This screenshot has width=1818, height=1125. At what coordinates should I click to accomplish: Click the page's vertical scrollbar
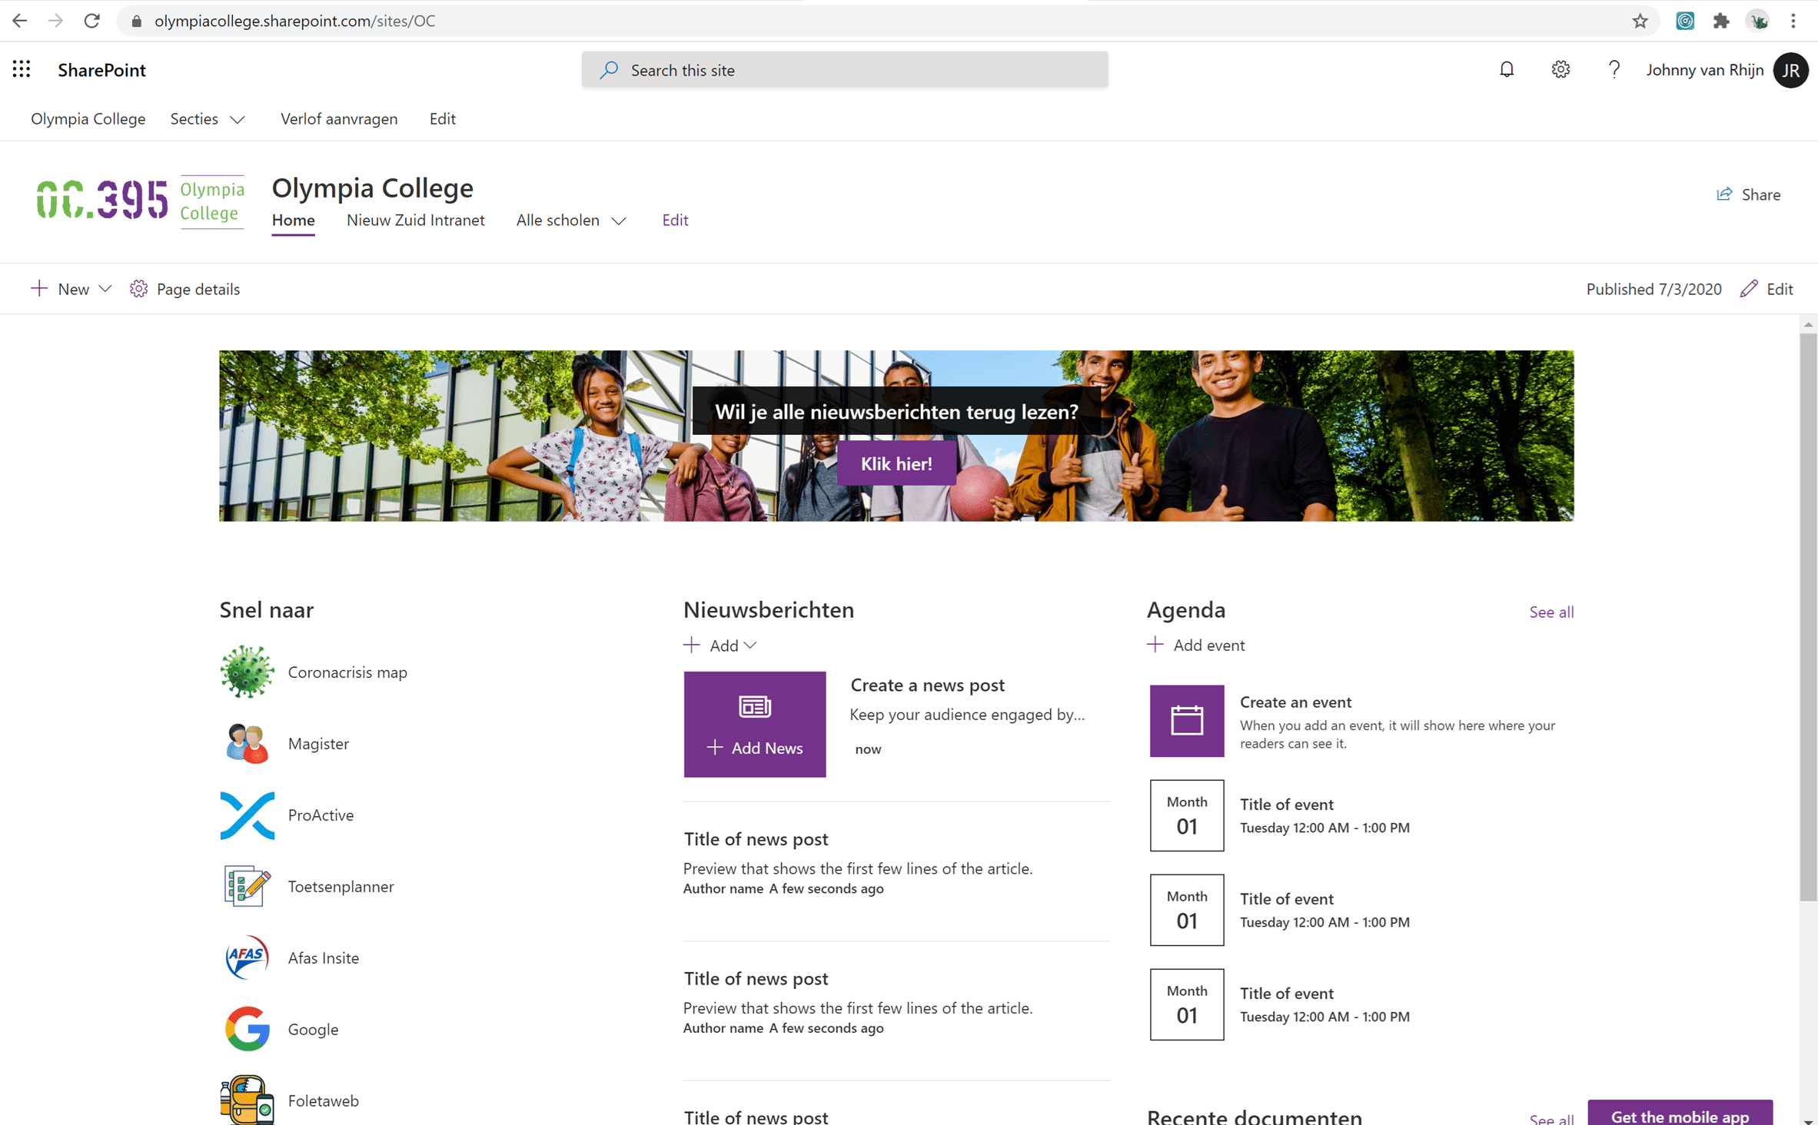1807,615
